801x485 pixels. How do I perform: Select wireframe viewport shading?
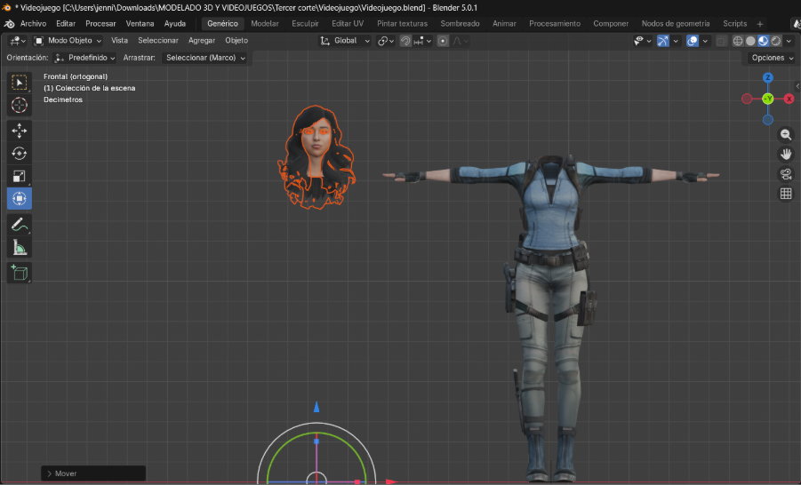coord(738,41)
